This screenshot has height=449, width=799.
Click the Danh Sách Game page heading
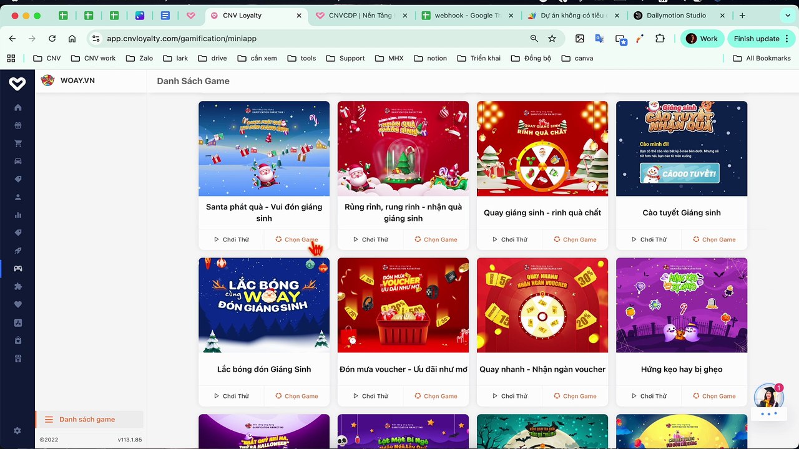[193, 81]
